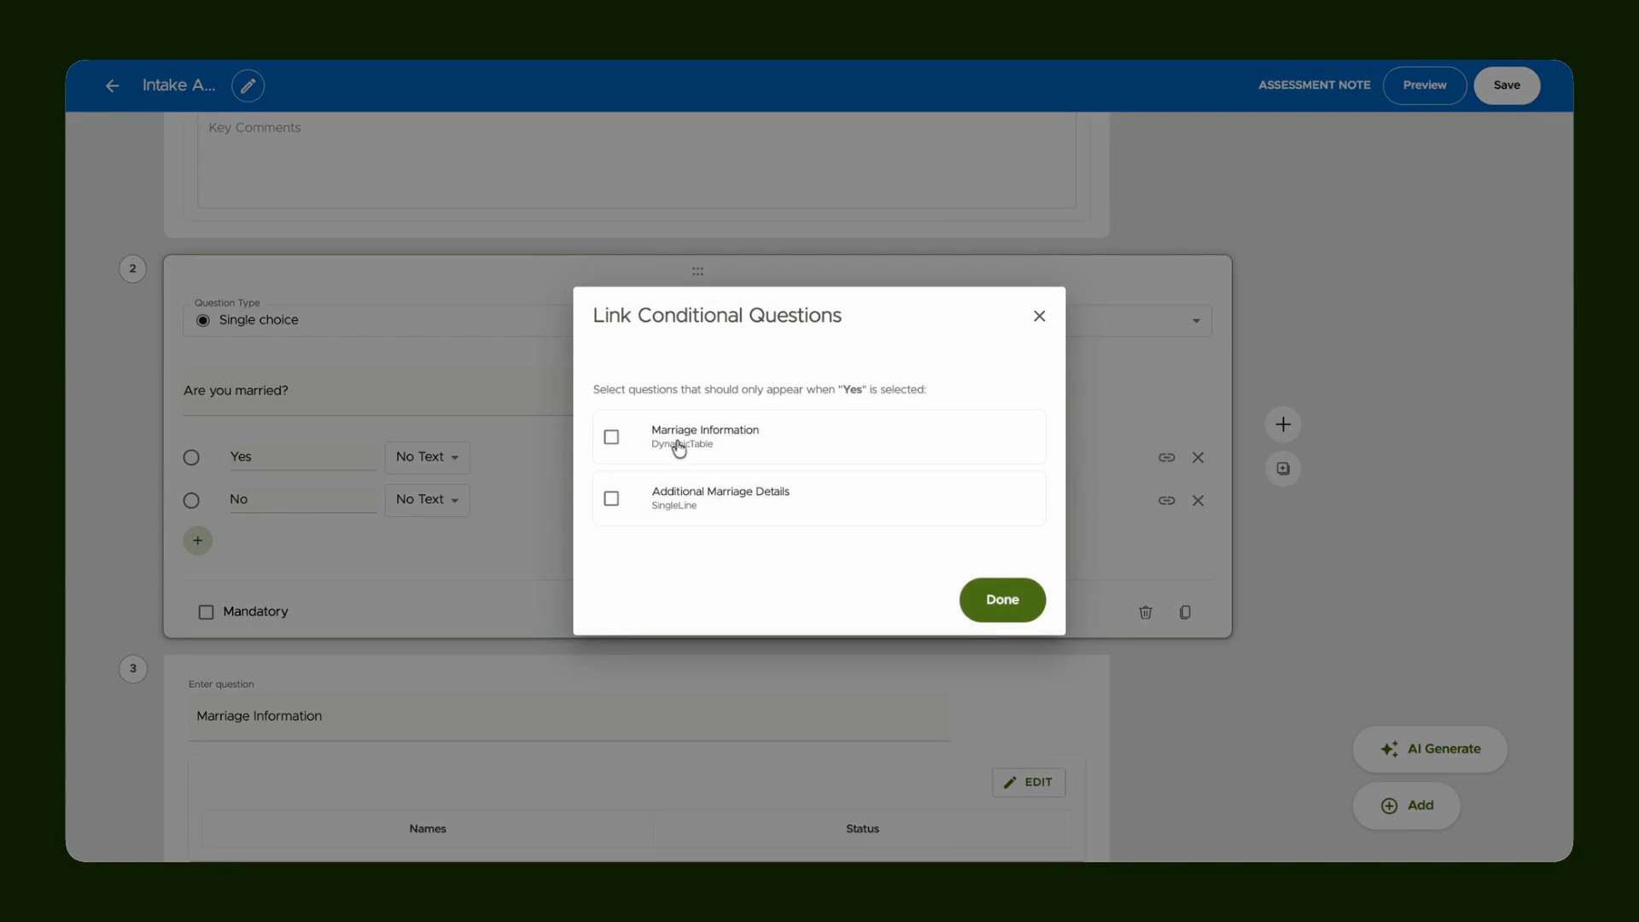Click the Done button
The height and width of the screenshot is (922, 1639).
[x=1002, y=600]
